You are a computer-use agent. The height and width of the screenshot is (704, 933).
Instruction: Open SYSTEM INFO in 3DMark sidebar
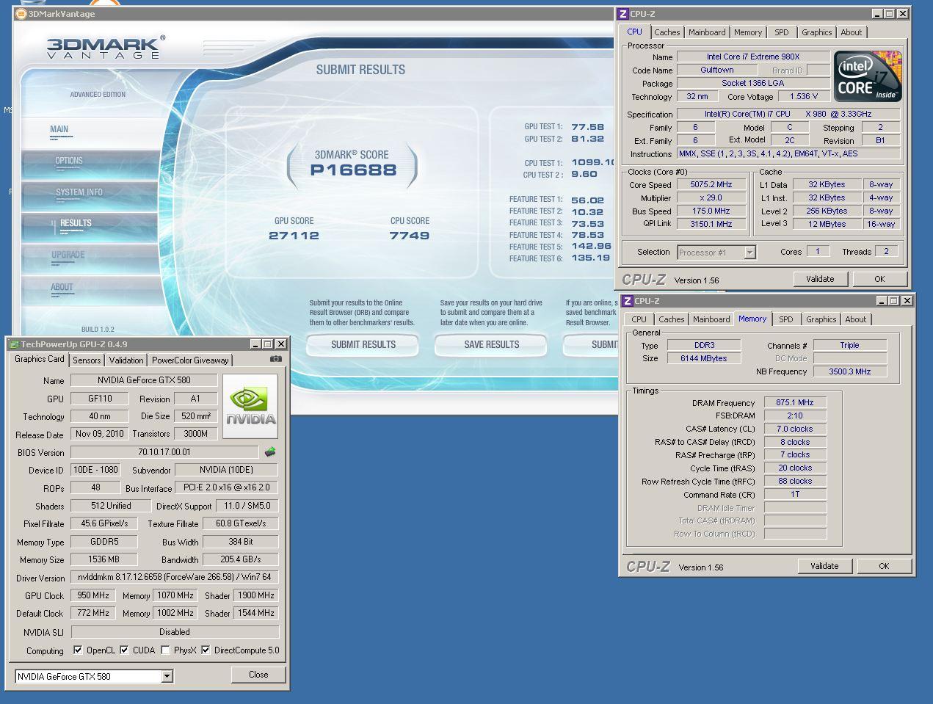coord(90,195)
